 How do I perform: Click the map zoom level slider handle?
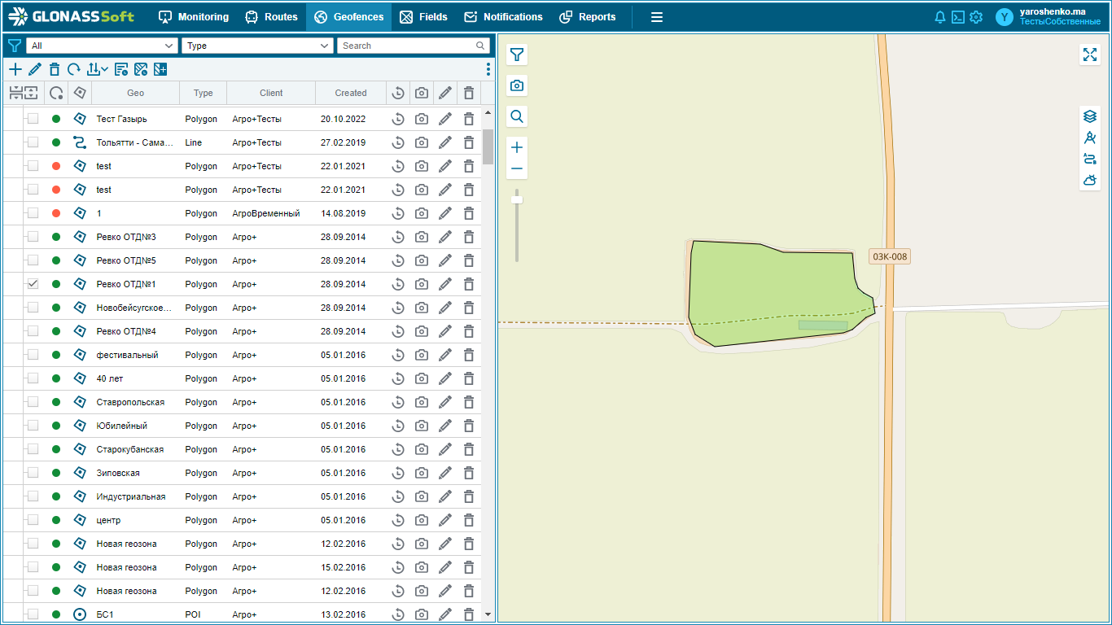coord(517,199)
